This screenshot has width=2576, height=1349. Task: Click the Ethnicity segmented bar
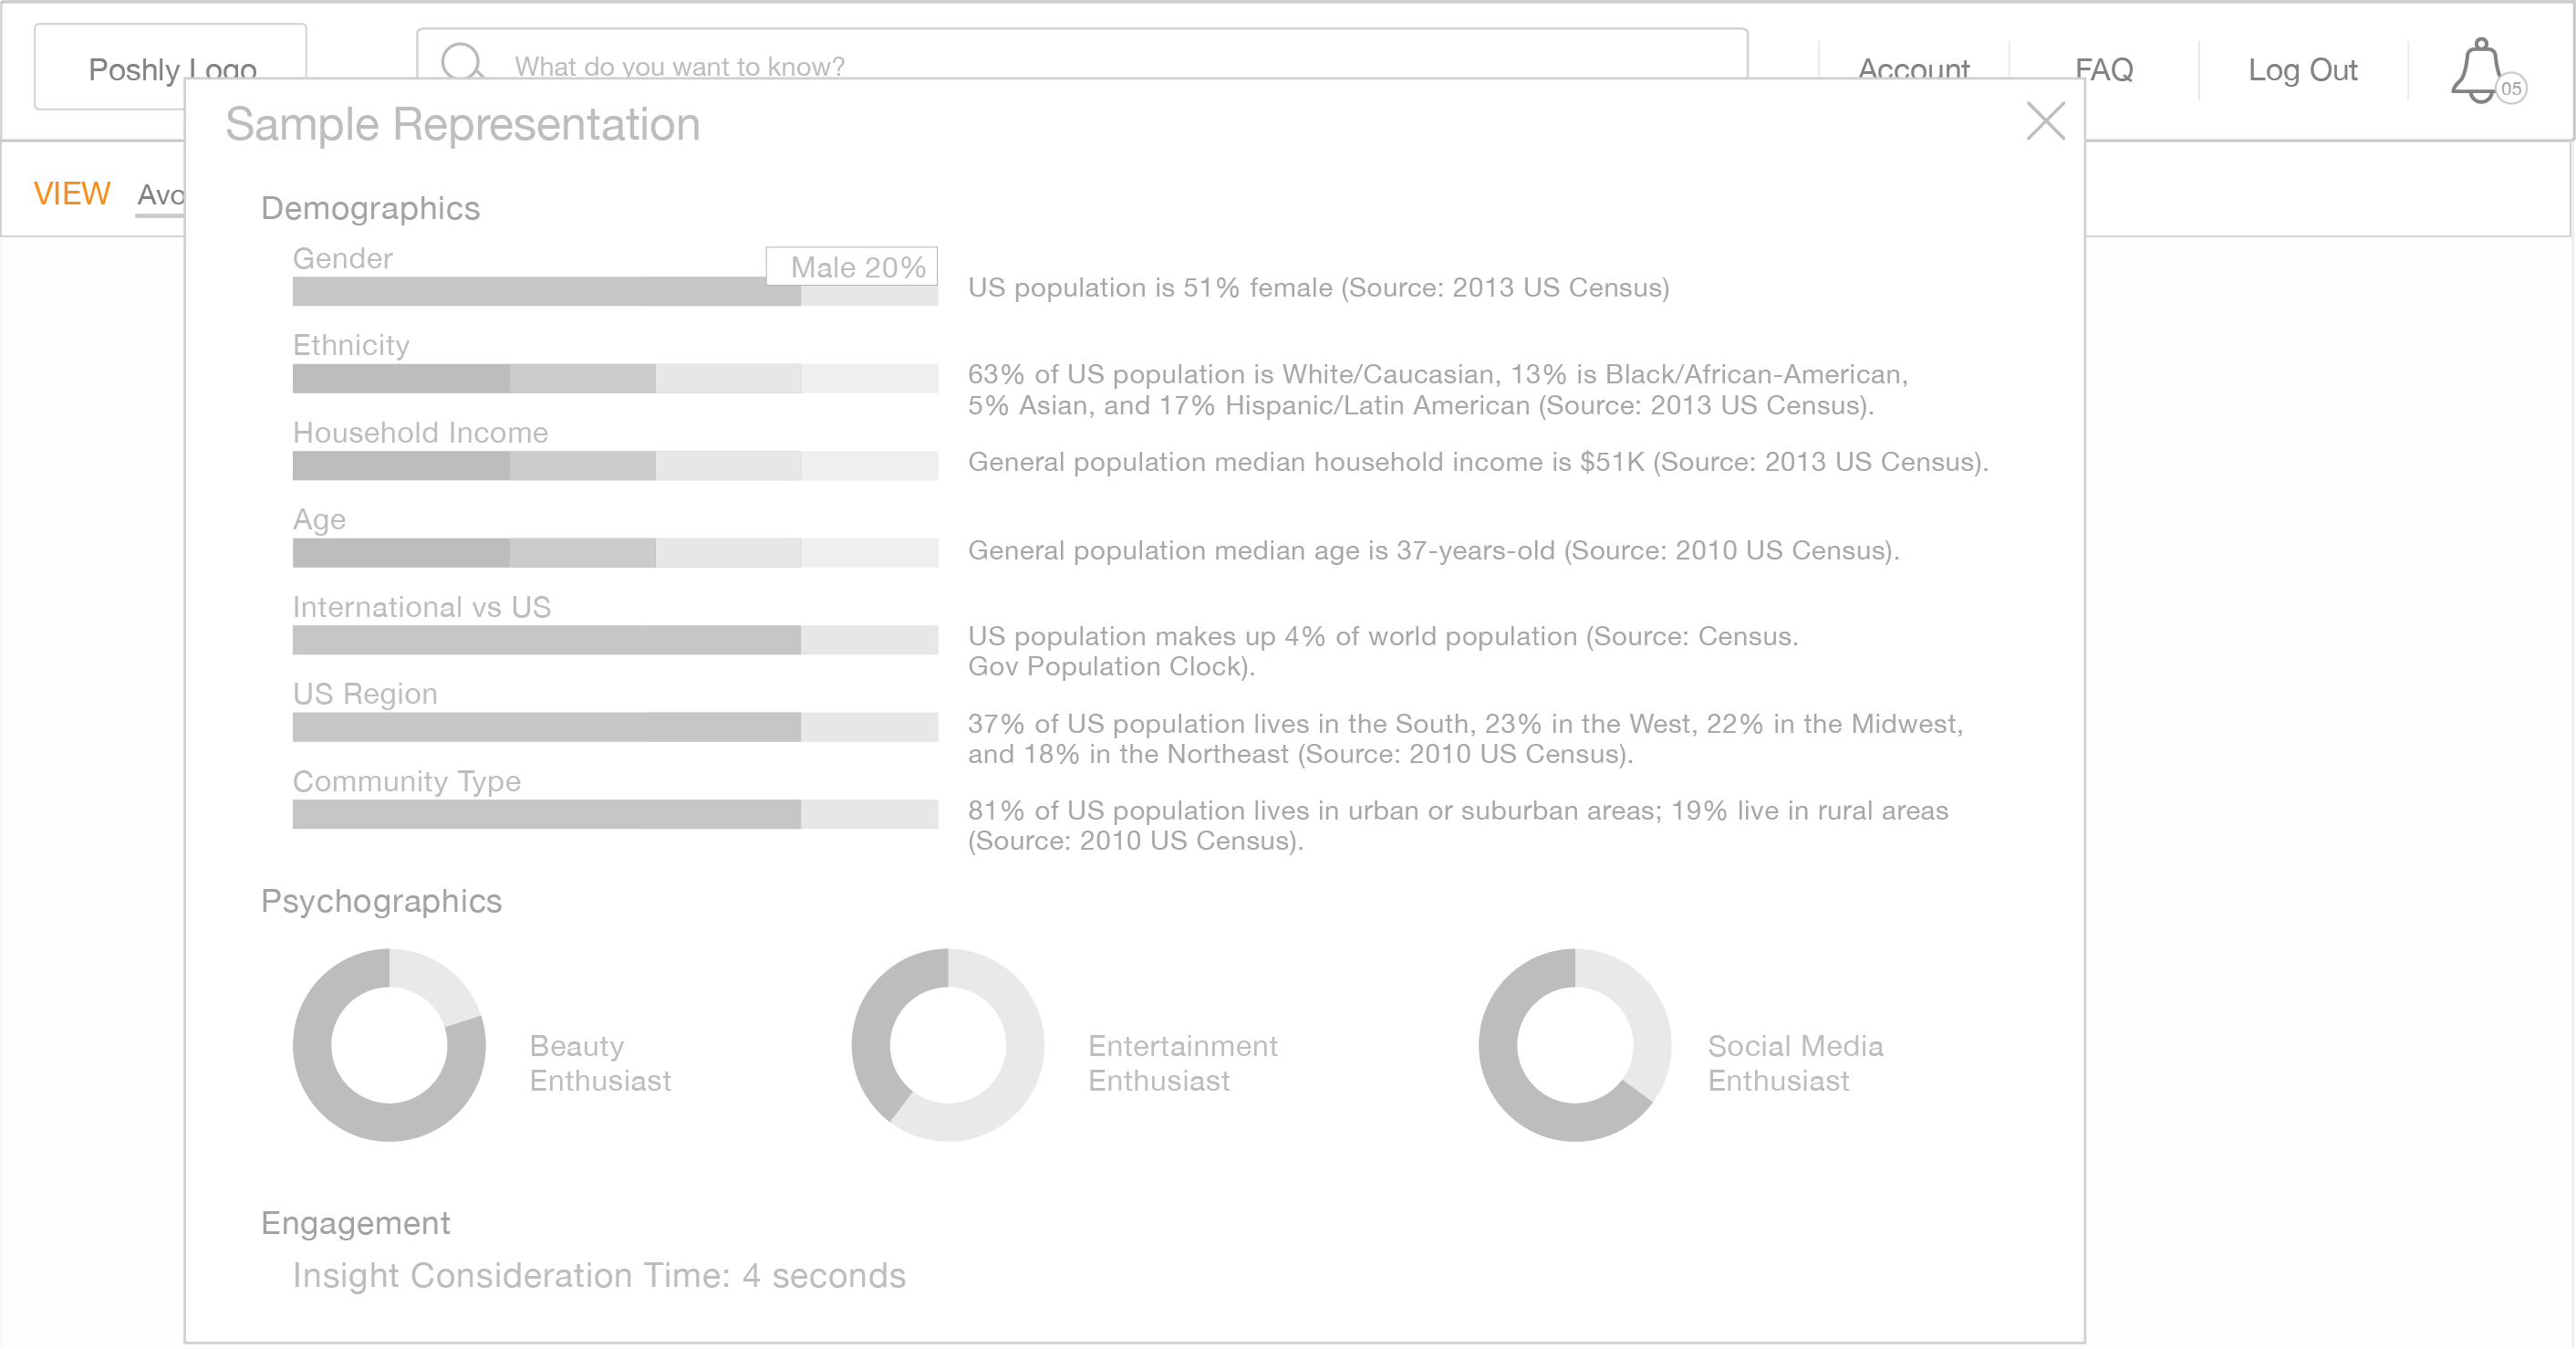(615, 378)
